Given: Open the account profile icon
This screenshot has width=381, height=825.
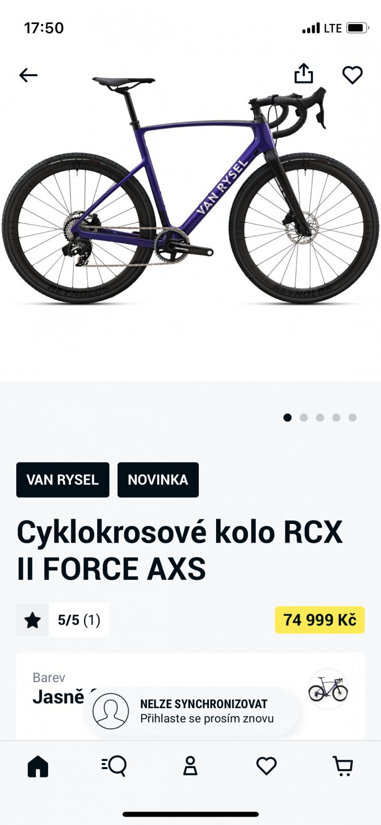Looking at the screenshot, I should tap(190, 766).
